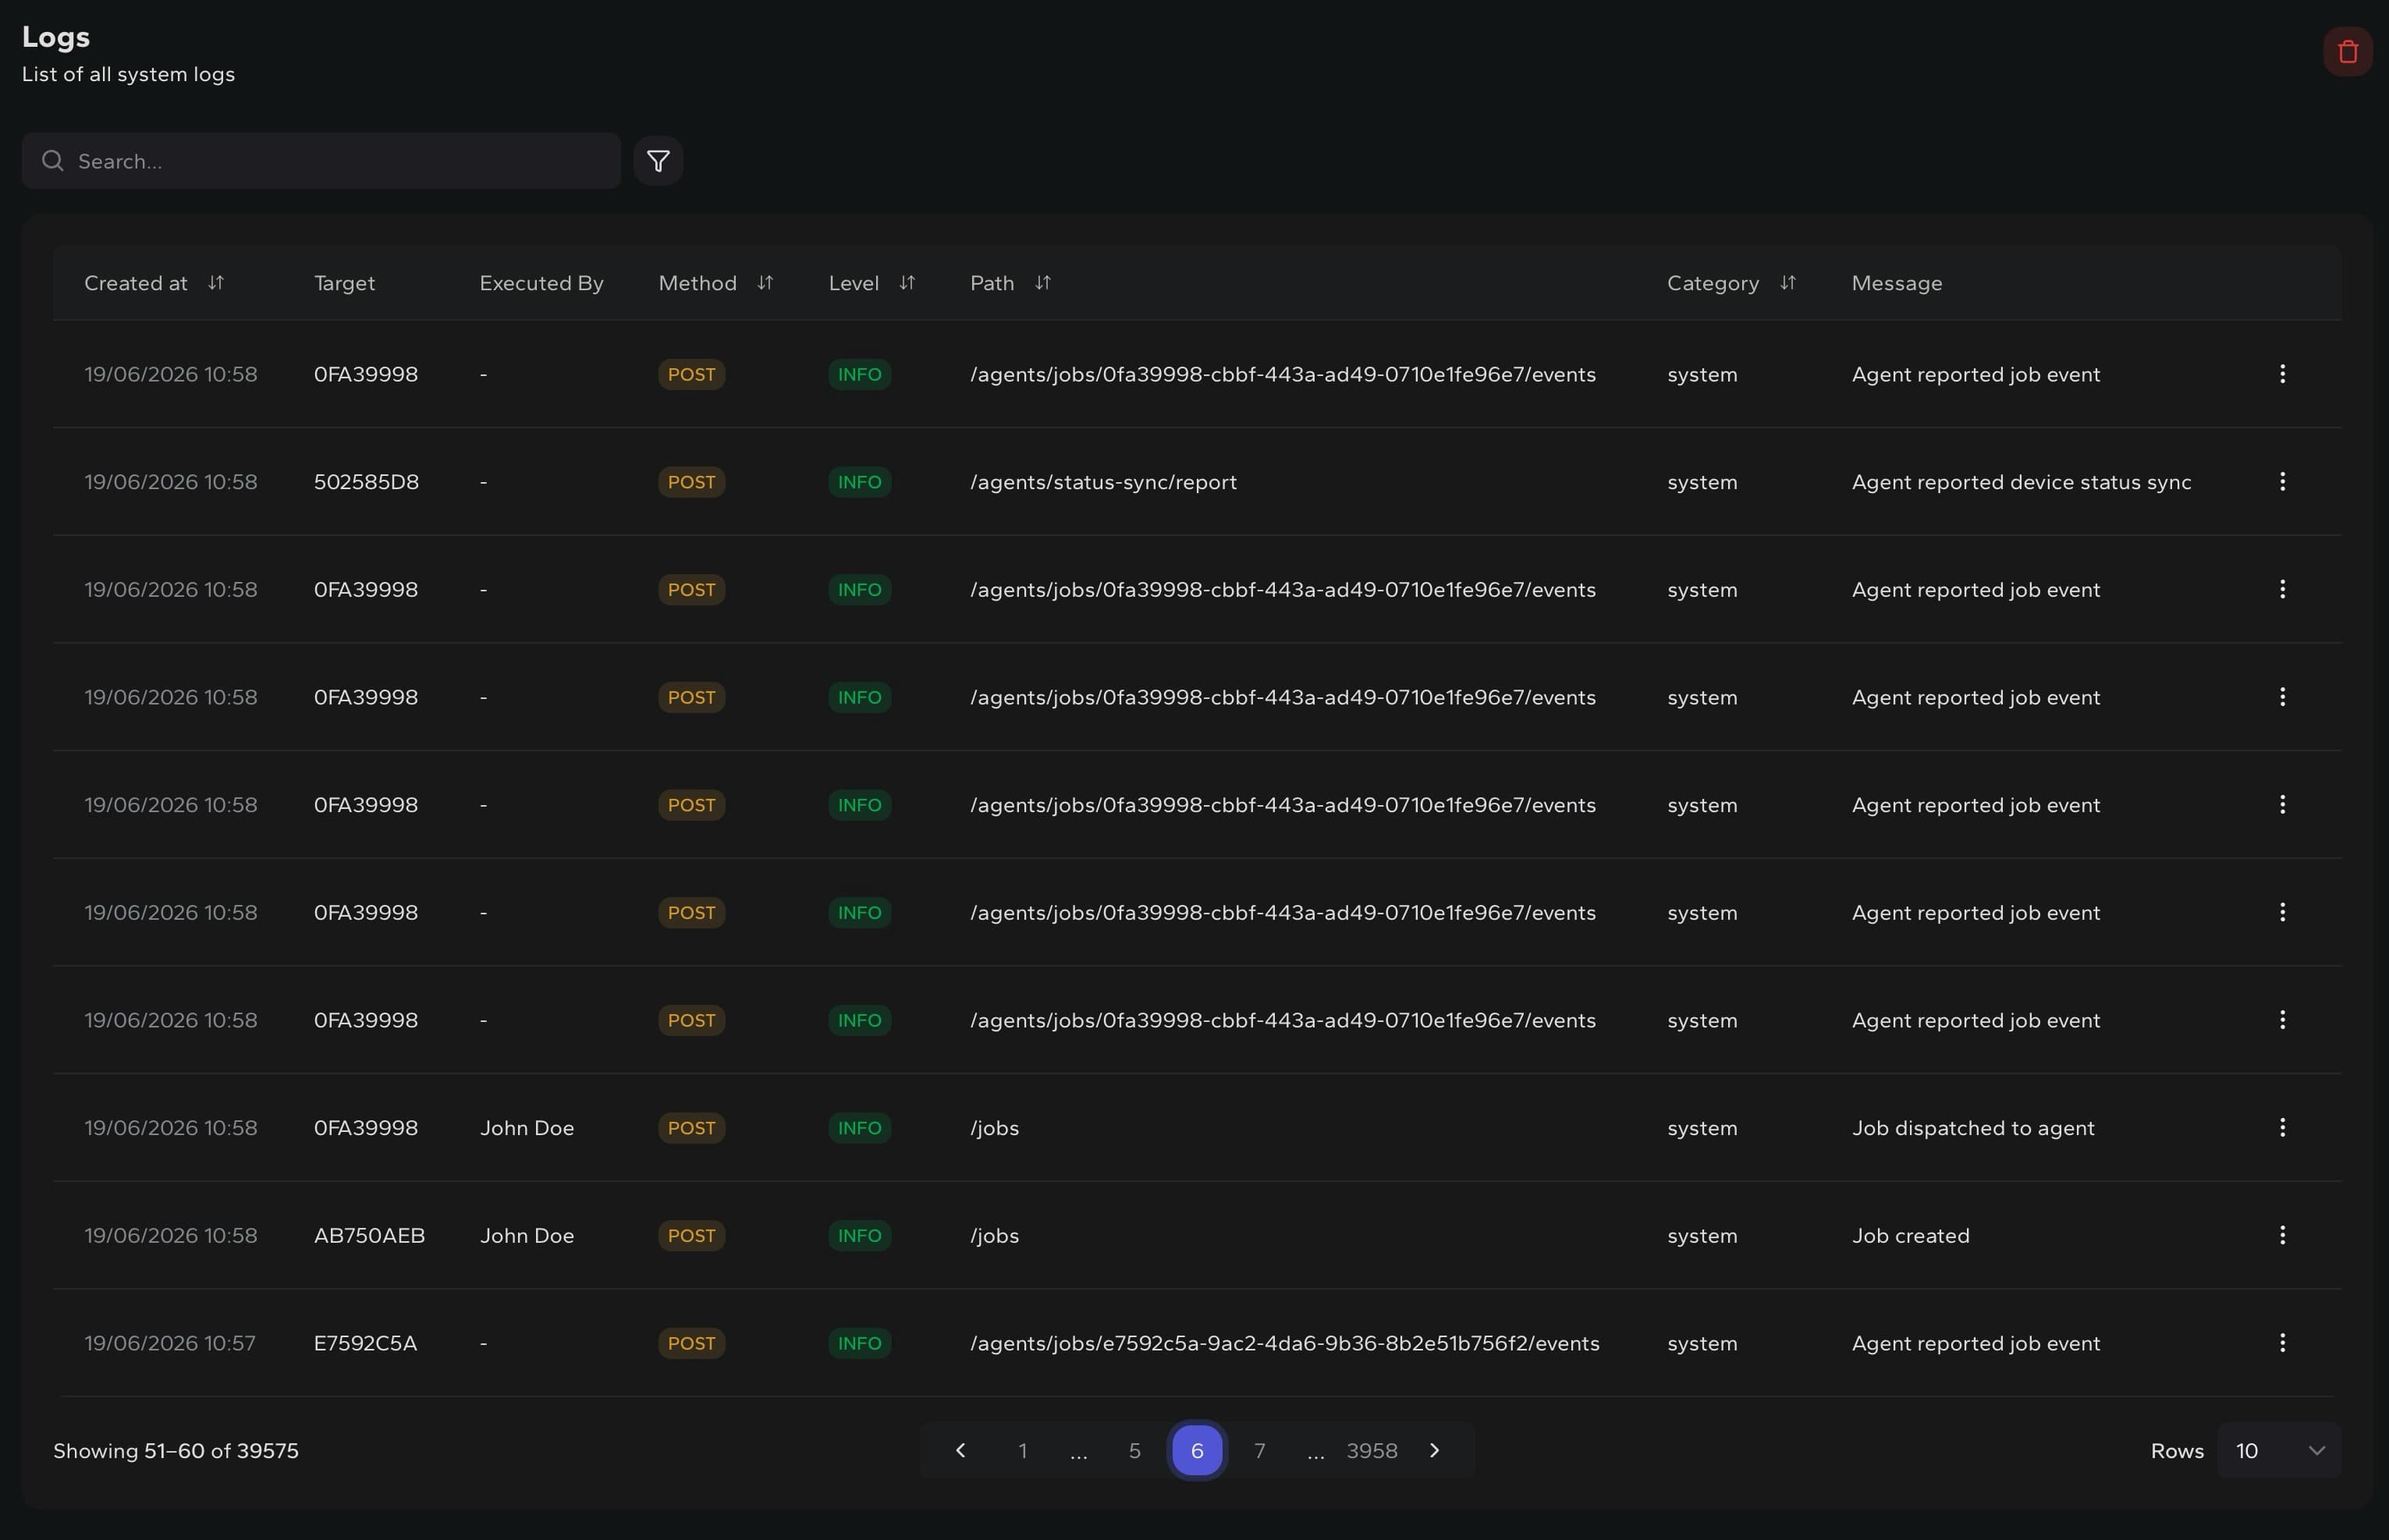Open actions menu for Job dispatched row
Image resolution: width=2389 pixels, height=1540 pixels.
(2282, 1128)
